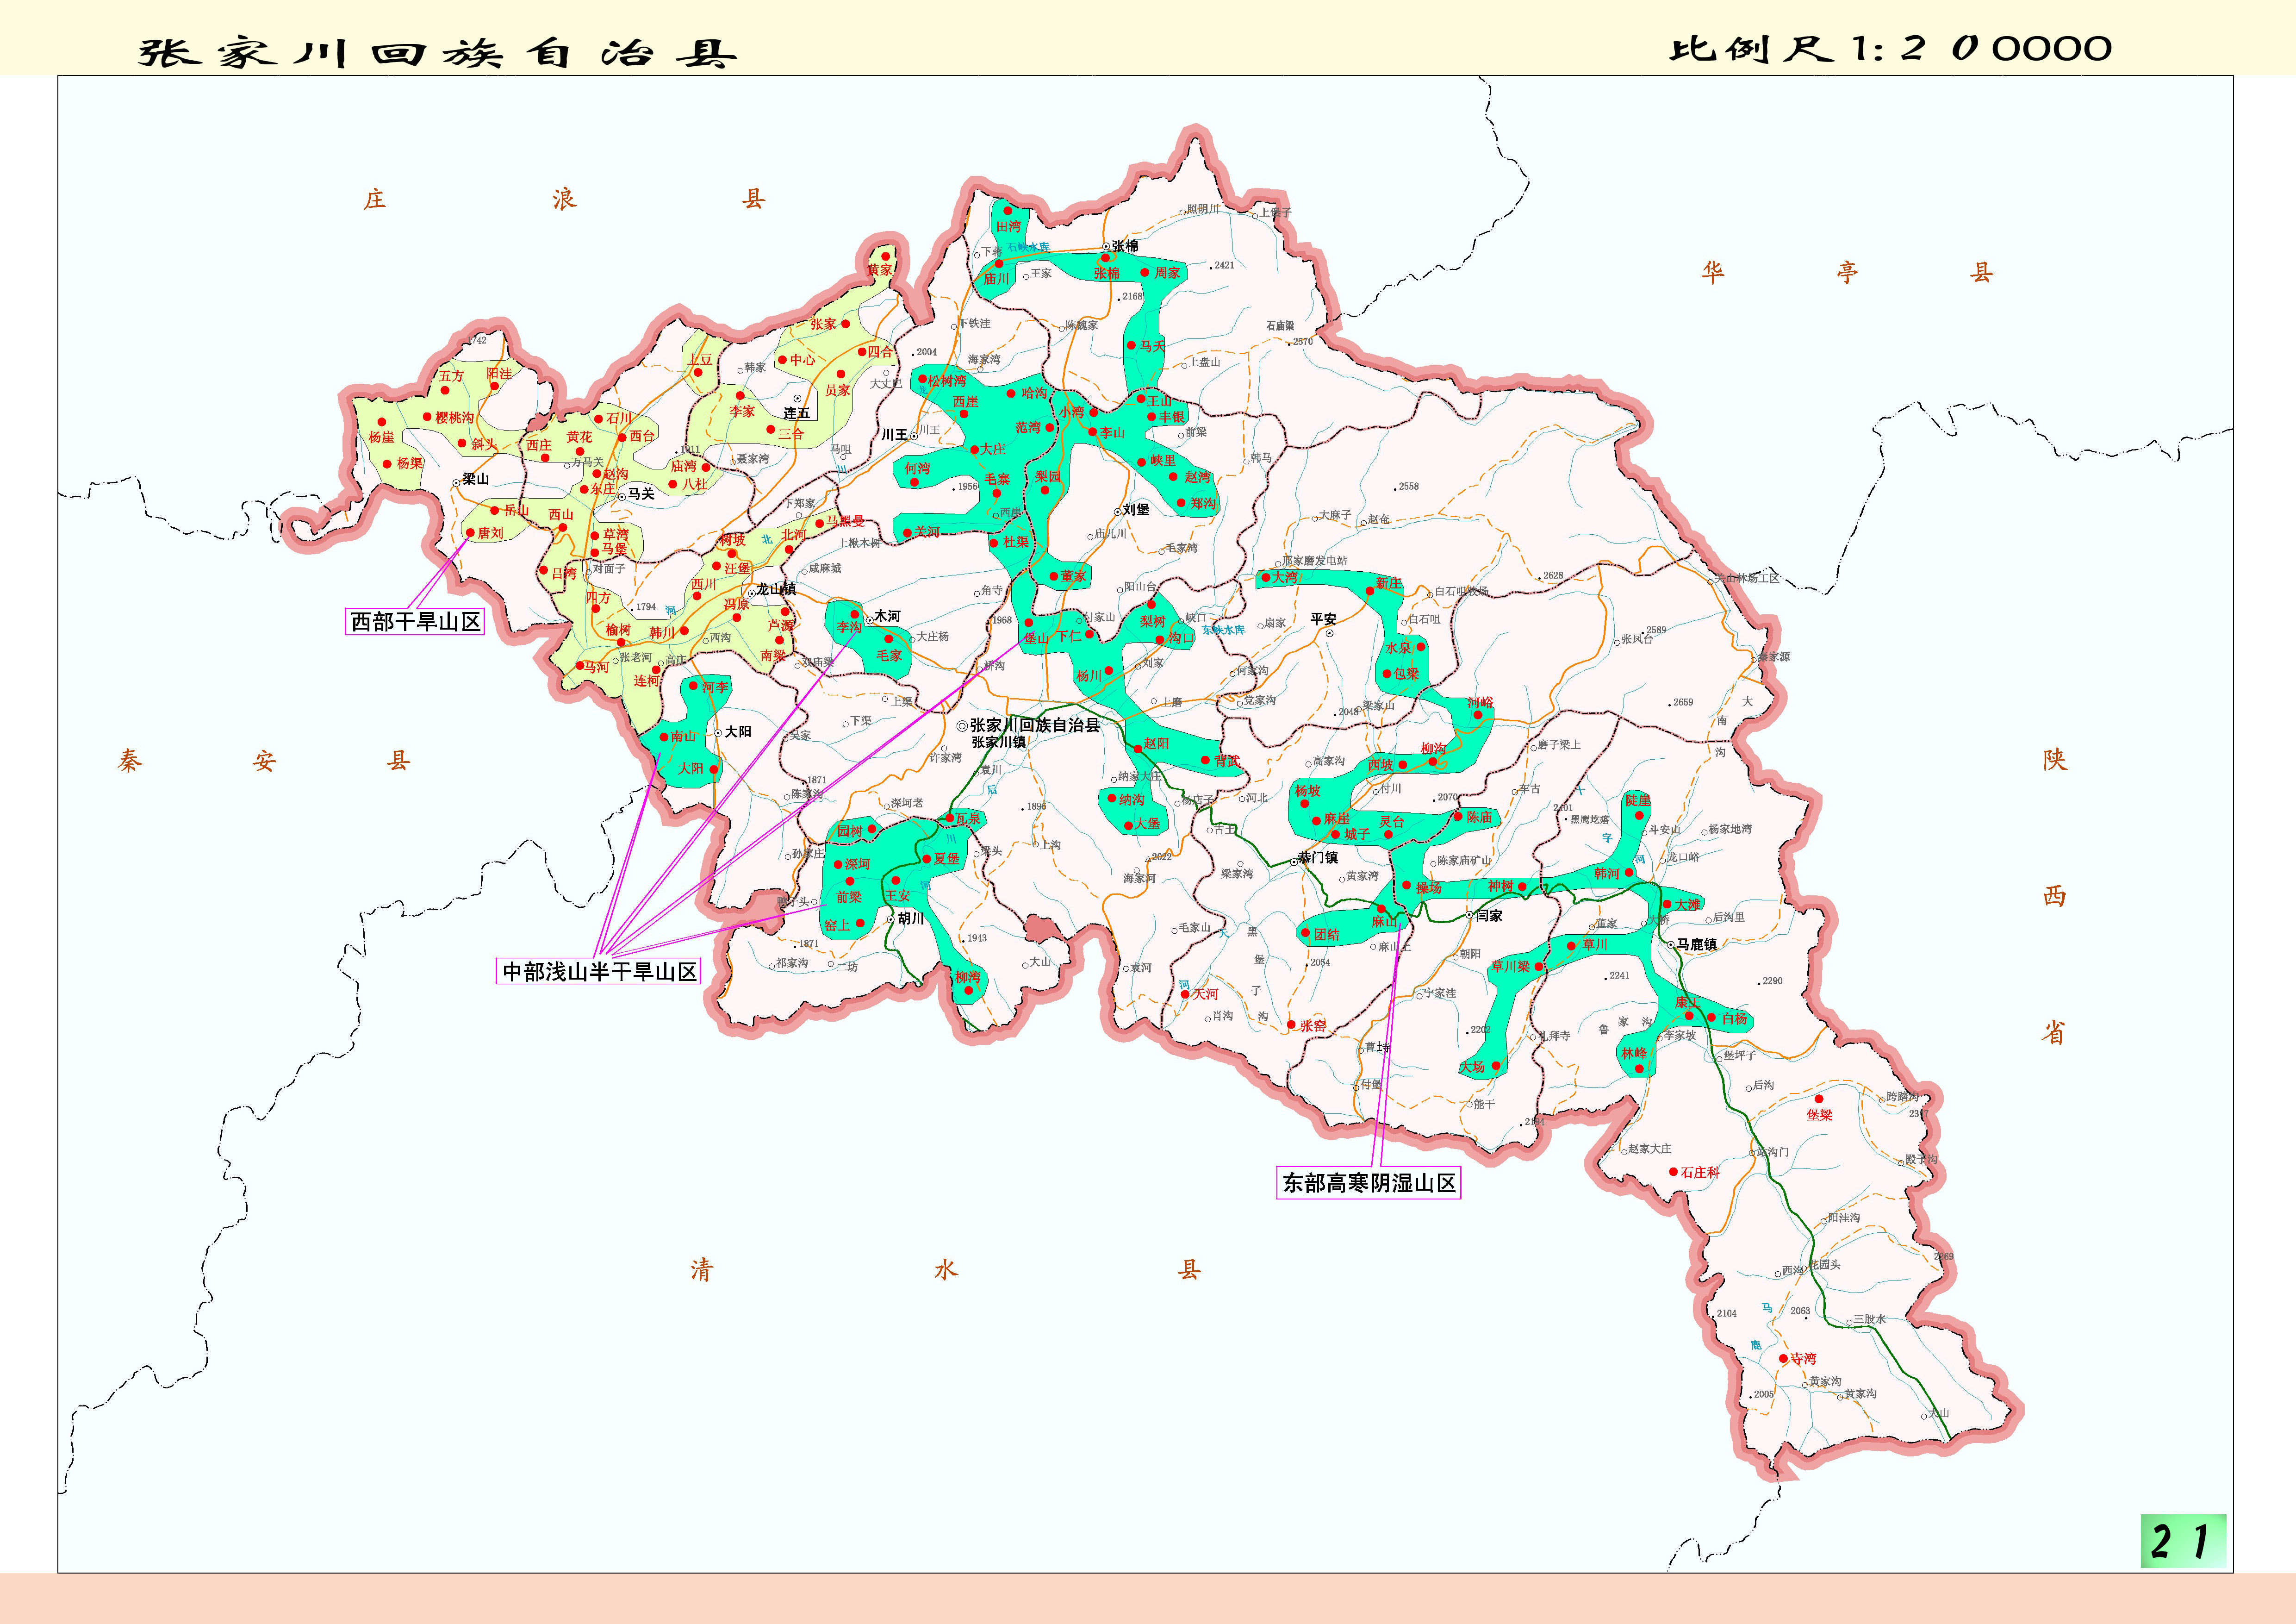The height and width of the screenshot is (1624, 2296).
Task: Click the red 草川梁 village label
Action: click(1510, 966)
